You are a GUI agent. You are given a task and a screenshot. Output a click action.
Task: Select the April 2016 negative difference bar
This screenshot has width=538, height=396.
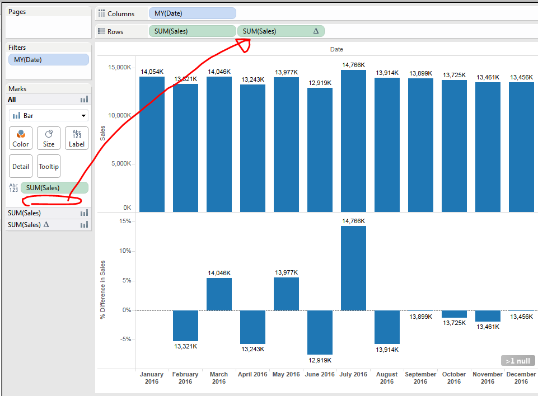coord(252,327)
